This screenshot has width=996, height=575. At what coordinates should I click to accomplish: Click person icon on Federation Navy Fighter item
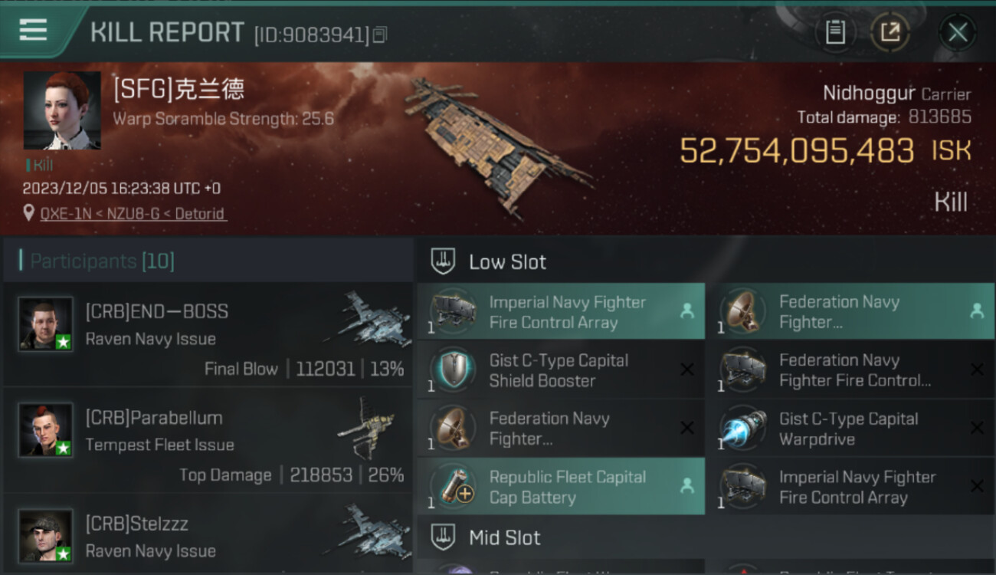pyautogui.click(x=976, y=311)
